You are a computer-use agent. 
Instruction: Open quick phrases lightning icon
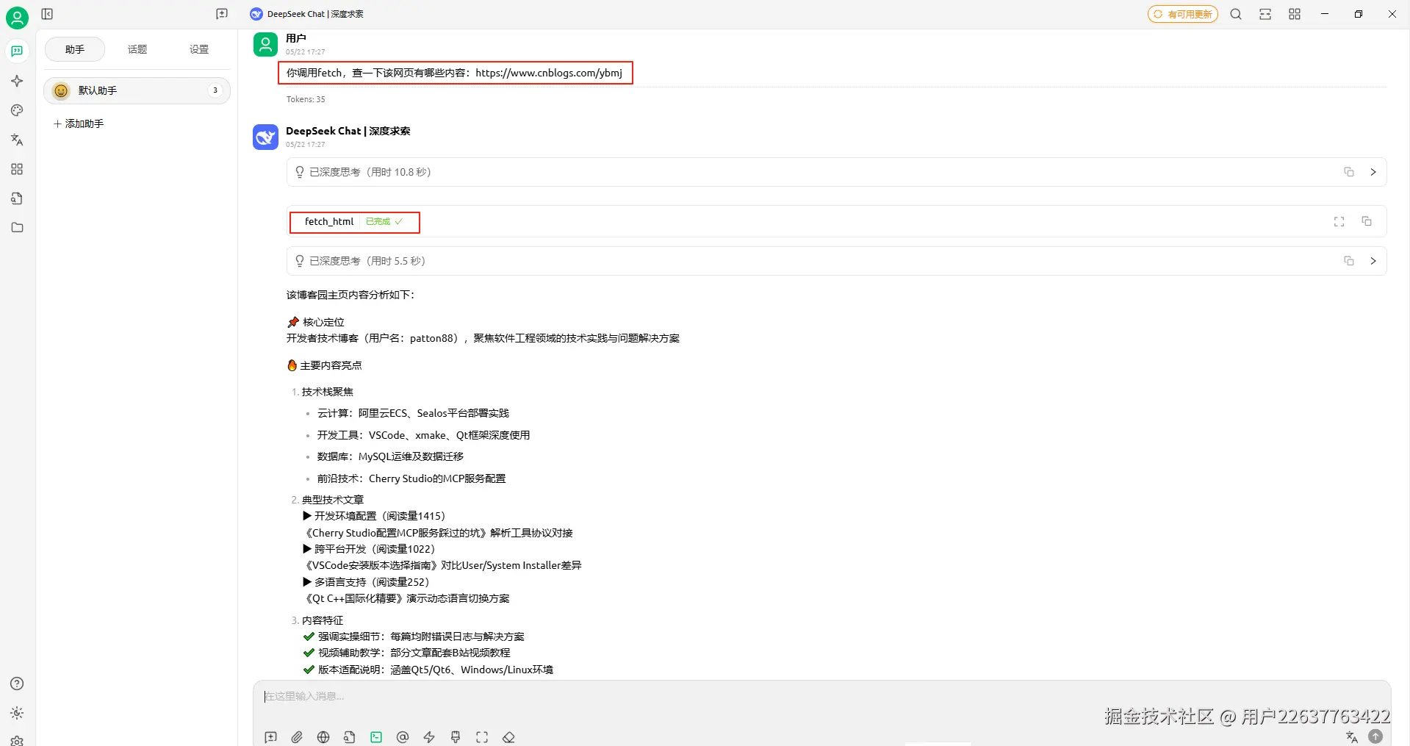(x=429, y=737)
